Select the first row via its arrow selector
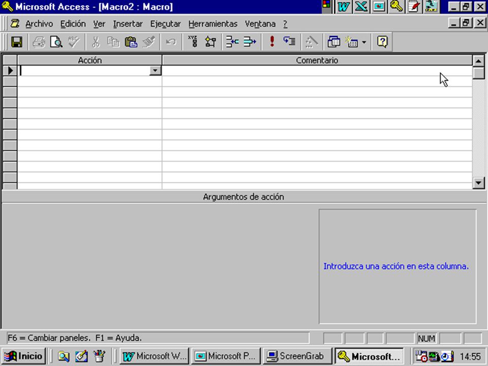488x366 pixels. click(10, 71)
